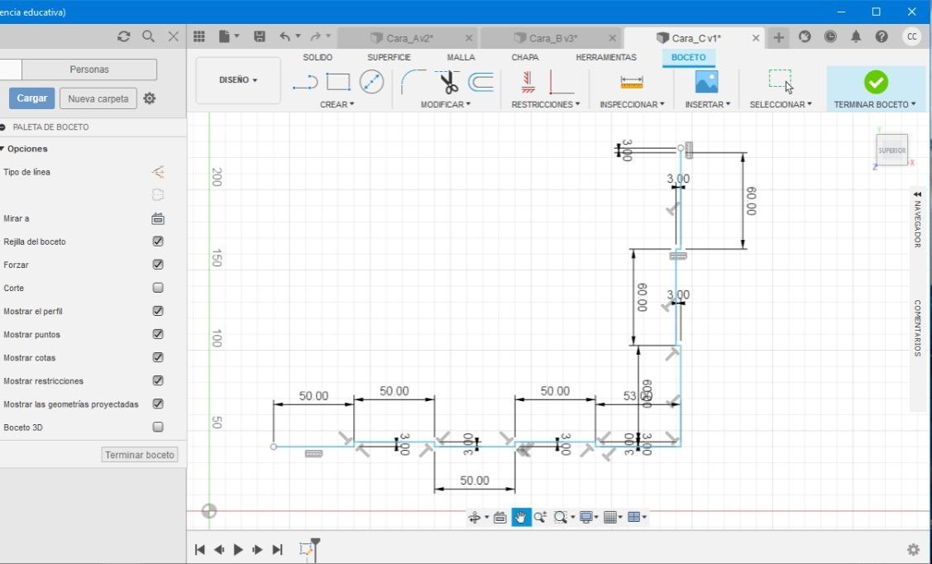Open the File menu dropdown
Screen dimensions: 932x564
point(229,37)
